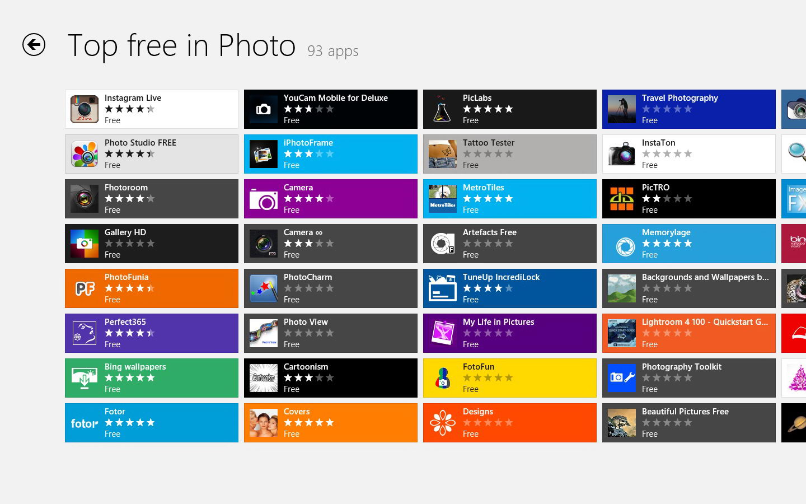This screenshot has width=806, height=504.
Task: Click the InstaTon title text
Action: point(658,143)
